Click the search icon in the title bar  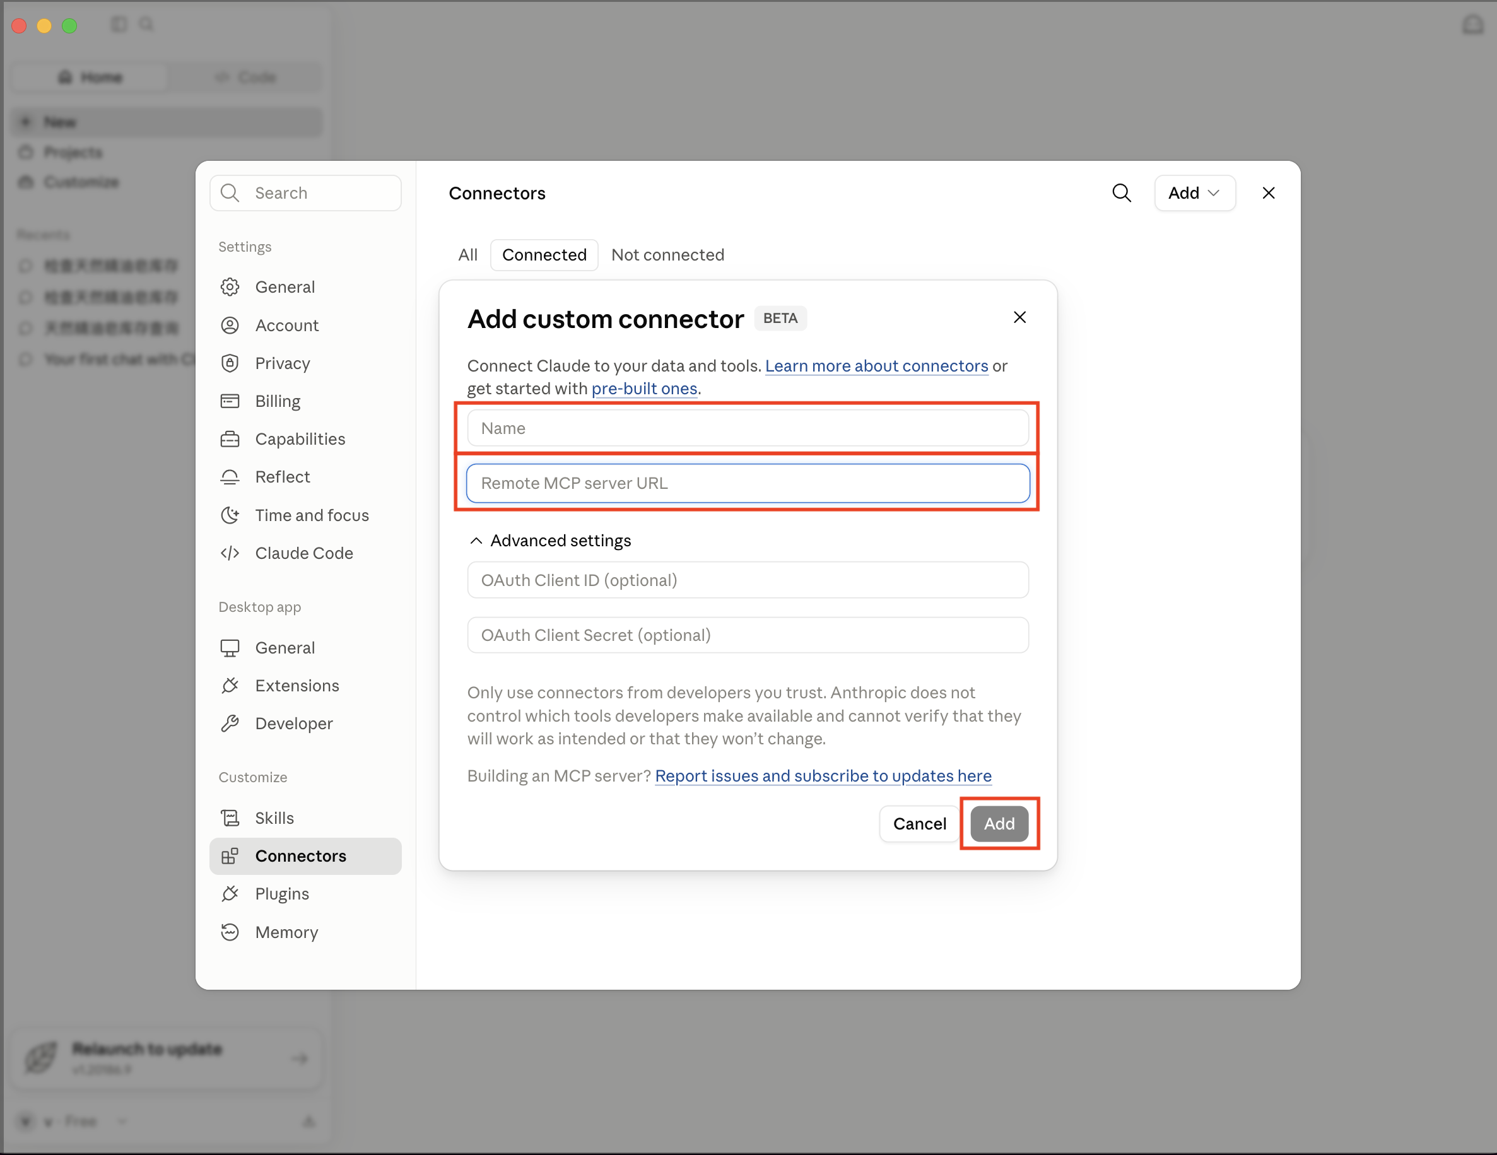point(146,25)
